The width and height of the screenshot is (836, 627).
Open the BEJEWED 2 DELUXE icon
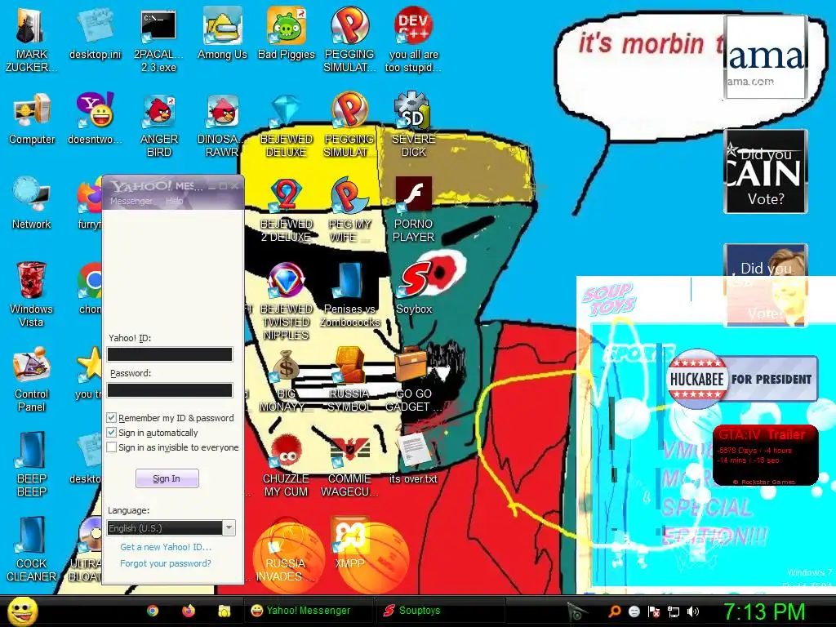(287, 210)
